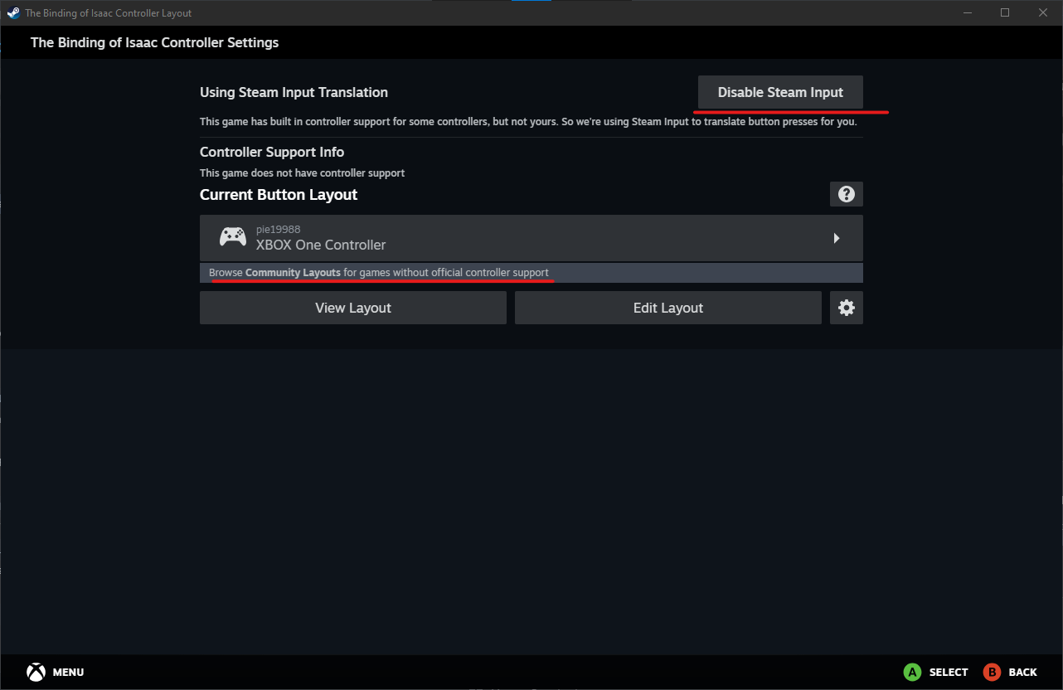The width and height of the screenshot is (1063, 690).
Task: Close the Controller Layout window
Action: click(1043, 12)
